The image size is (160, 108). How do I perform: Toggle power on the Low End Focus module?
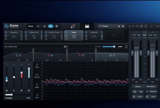point(46,32)
